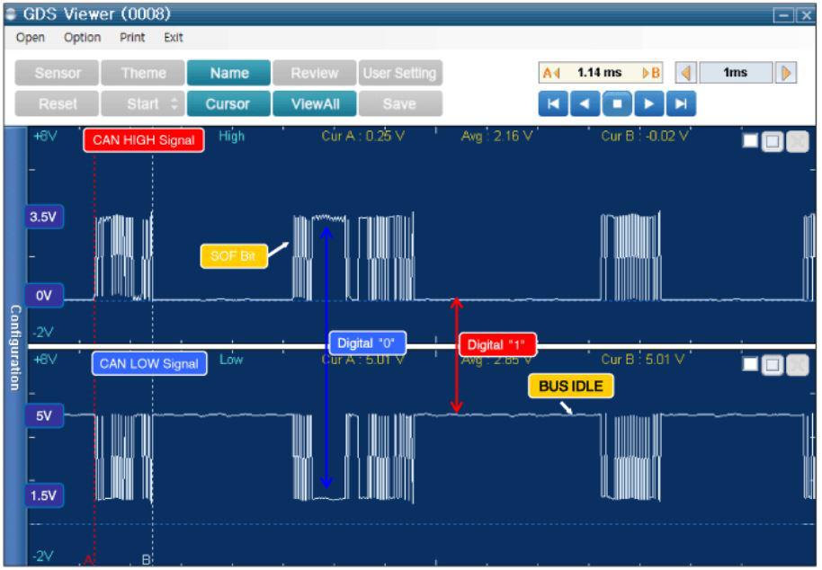Stop waveform playback
The height and width of the screenshot is (570, 822).
tap(617, 103)
